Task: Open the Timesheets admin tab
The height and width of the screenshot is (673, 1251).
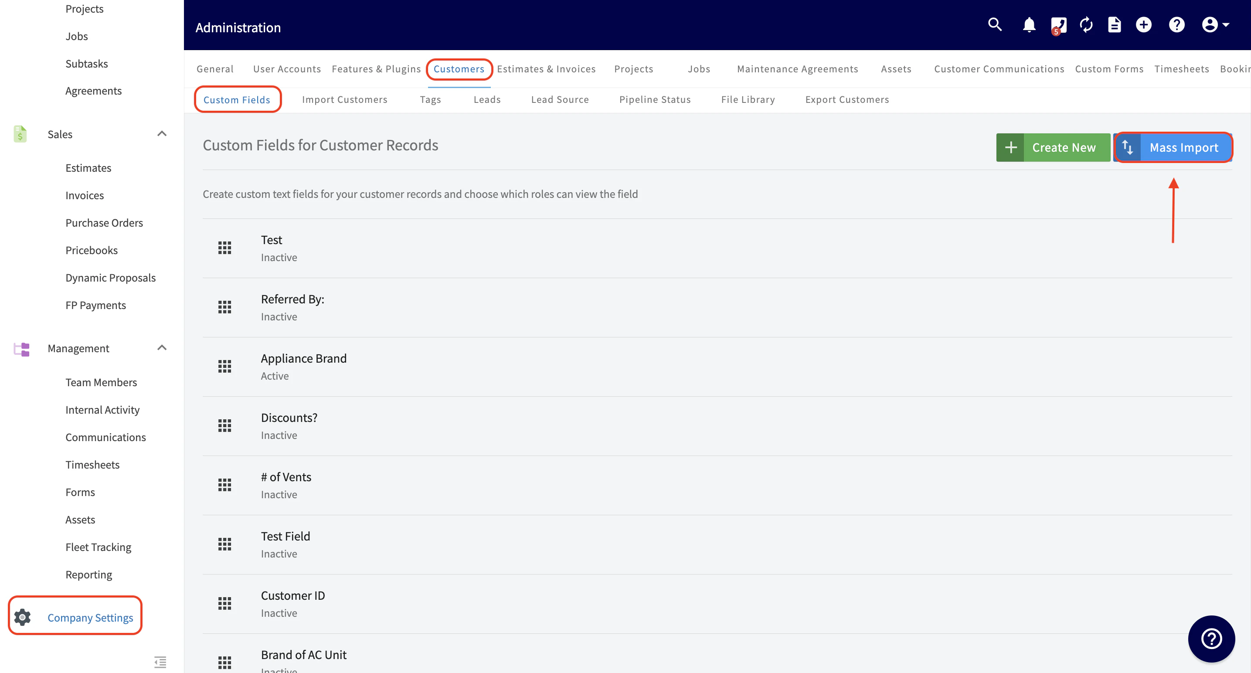Action: [x=1182, y=69]
